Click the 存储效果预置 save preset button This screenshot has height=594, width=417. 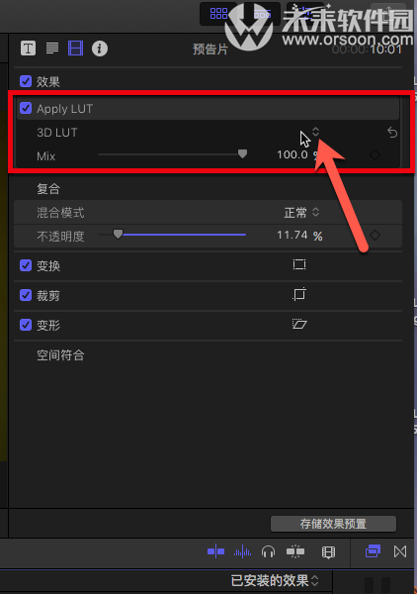(333, 524)
